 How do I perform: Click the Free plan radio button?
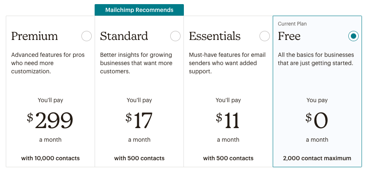point(353,36)
